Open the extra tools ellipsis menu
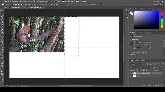Screen dimensions: 165x92 2,69
